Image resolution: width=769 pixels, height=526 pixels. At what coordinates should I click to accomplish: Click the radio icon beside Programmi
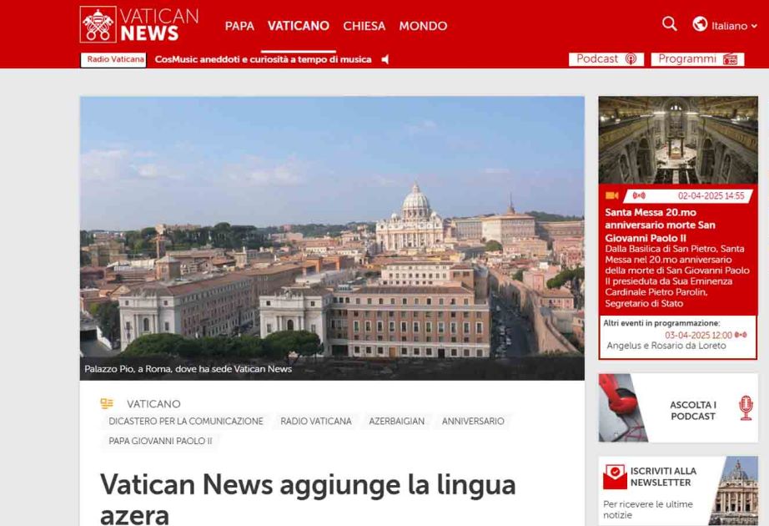(x=730, y=59)
